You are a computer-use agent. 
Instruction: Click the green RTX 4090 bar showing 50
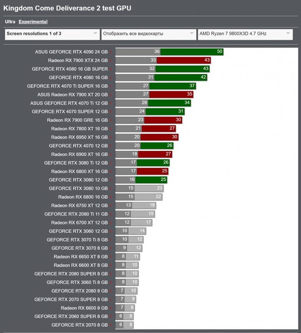point(192,52)
